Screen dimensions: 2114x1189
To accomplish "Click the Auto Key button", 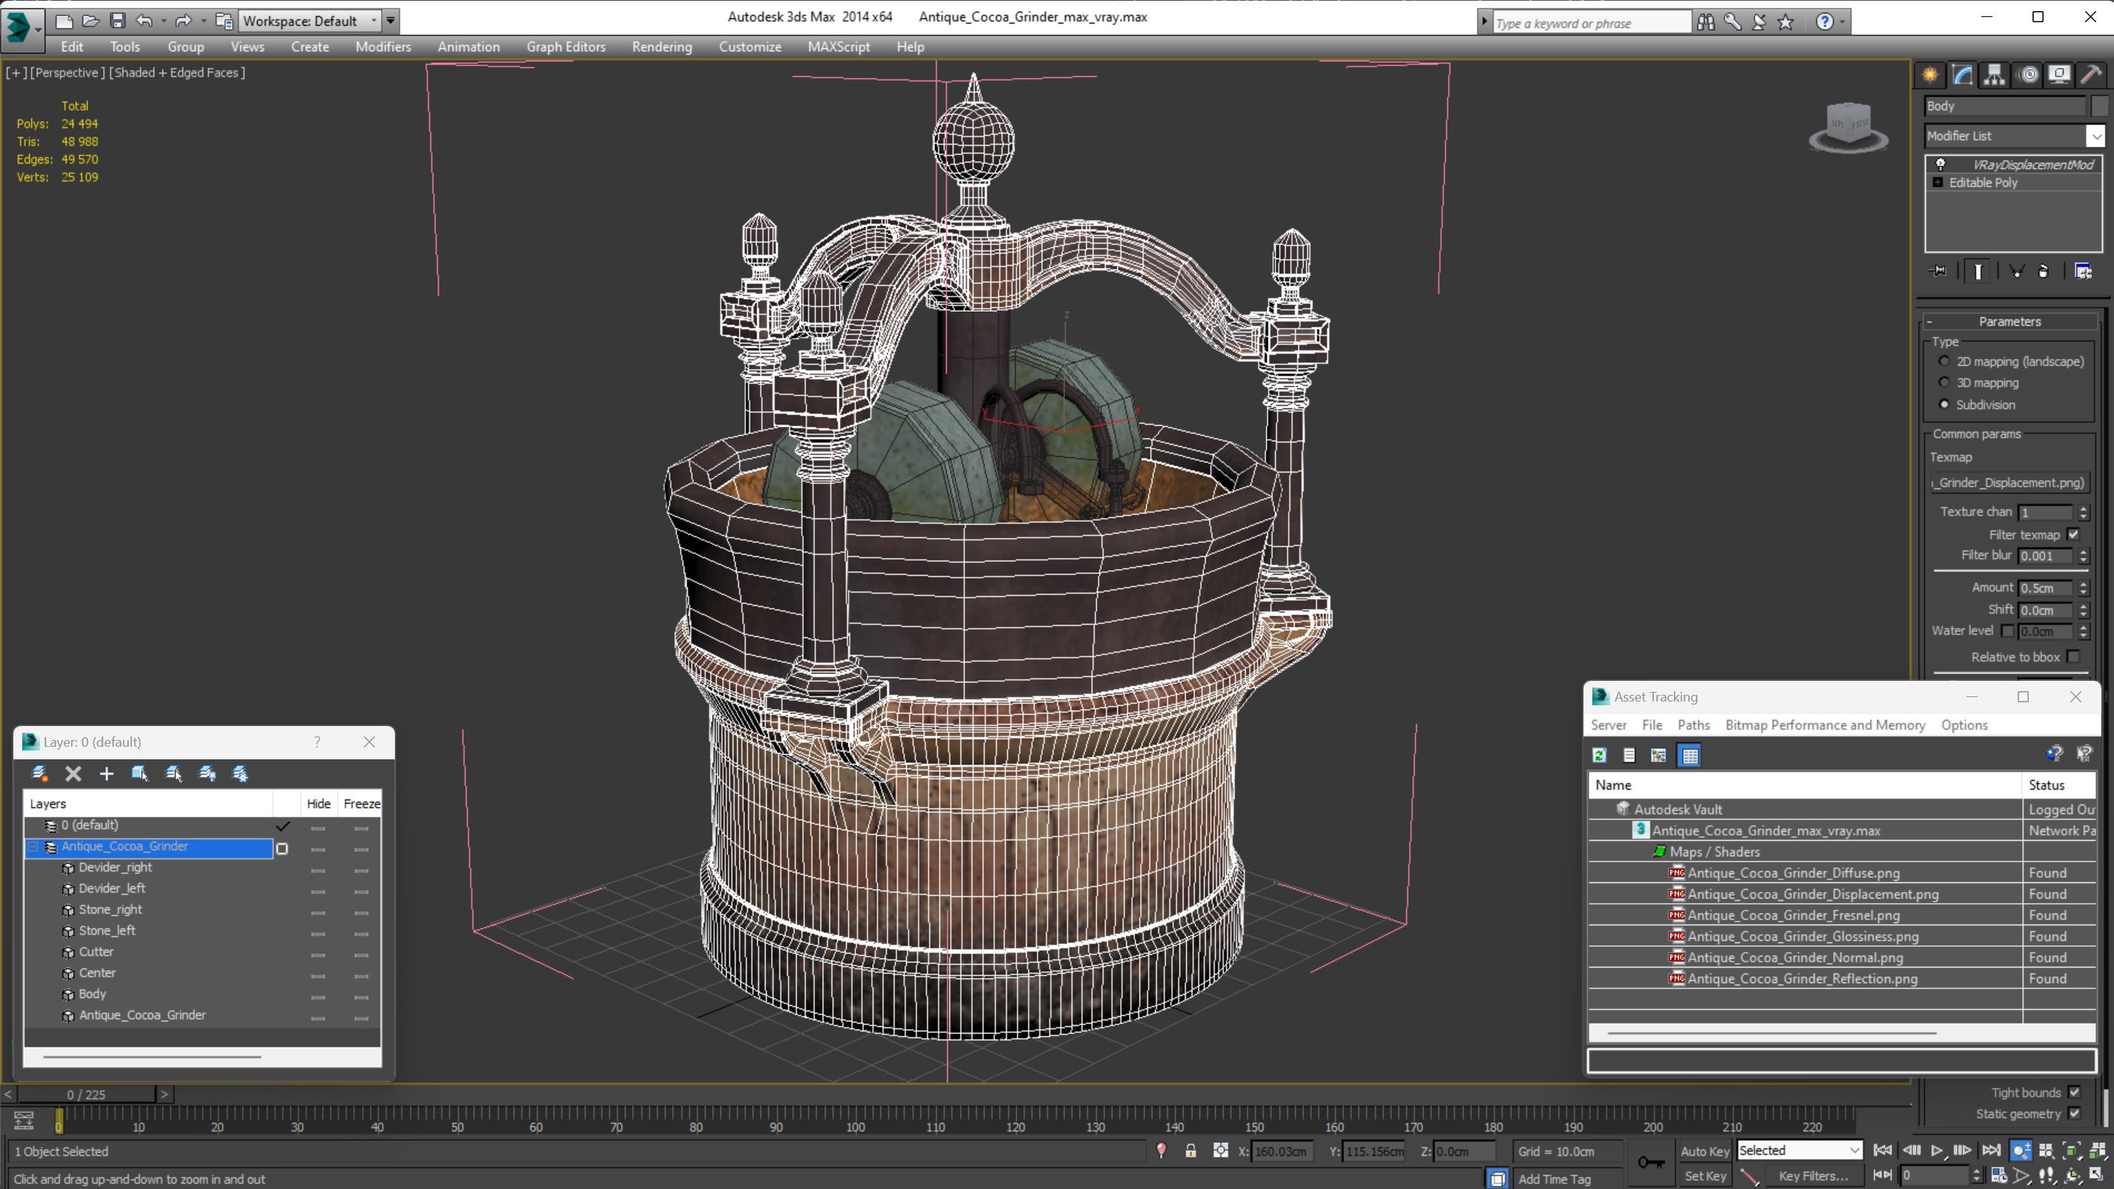I will coord(1704,1151).
